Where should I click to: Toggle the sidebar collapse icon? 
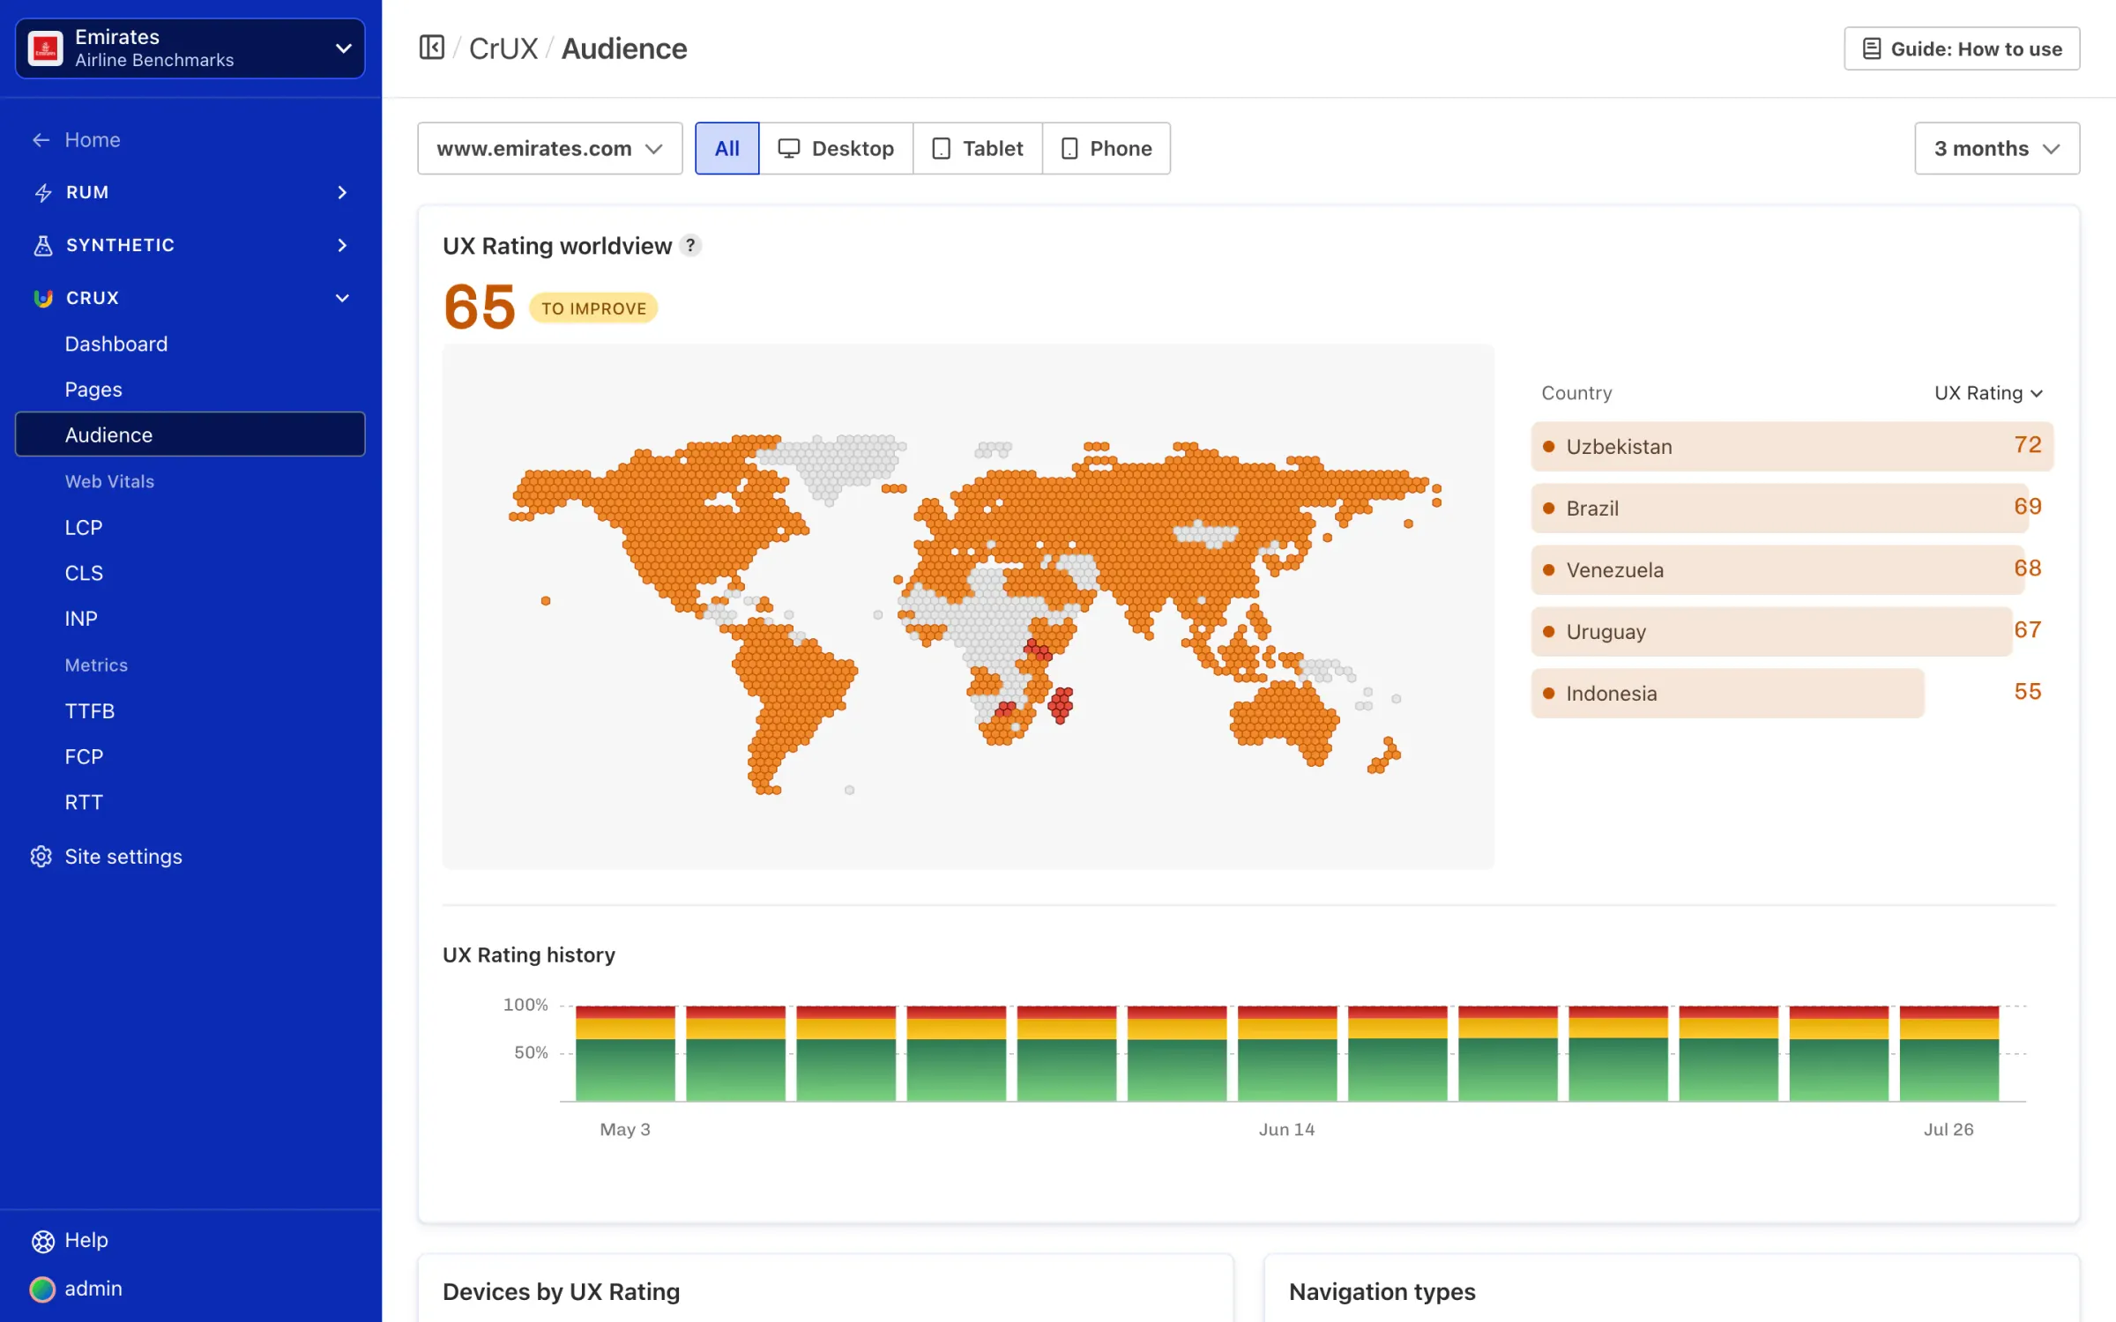[432, 48]
